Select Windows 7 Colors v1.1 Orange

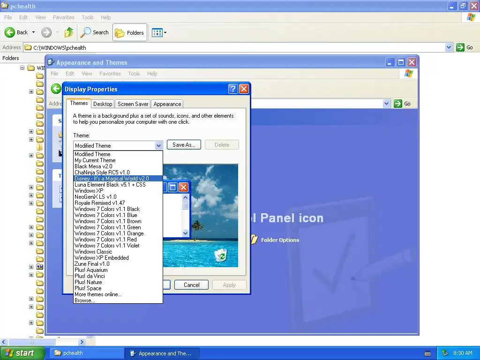[118, 233]
